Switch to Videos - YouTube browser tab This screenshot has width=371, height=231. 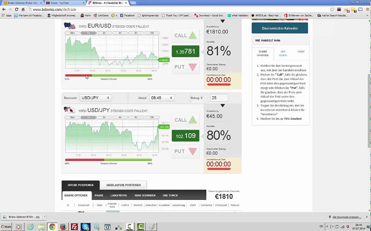[x=65, y=3]
